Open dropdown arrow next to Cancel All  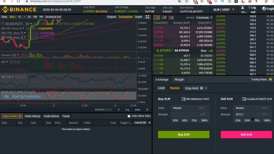pyautogui.click(x=149, y=123)
